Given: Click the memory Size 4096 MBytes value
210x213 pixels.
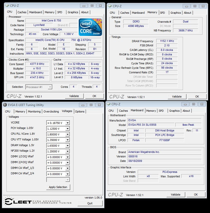Looking at the screenshot, I should (136, 26).
